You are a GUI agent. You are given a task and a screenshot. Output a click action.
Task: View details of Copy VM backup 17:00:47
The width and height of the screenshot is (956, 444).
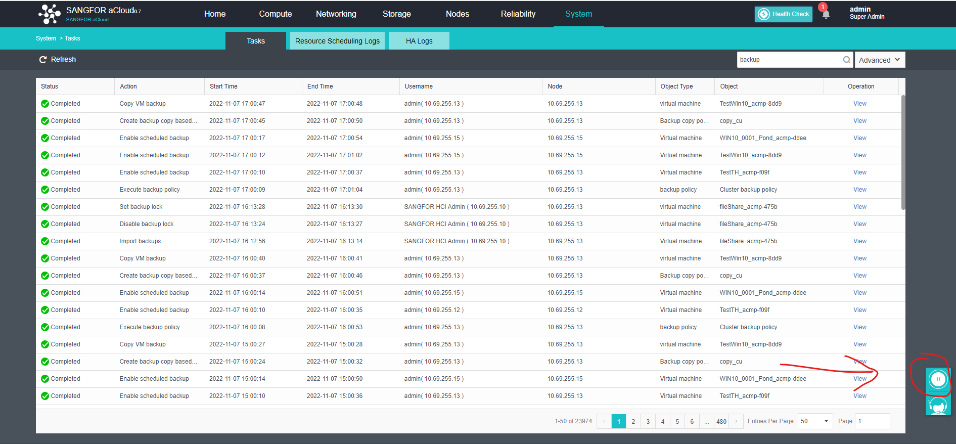click(x=860, y=104)
